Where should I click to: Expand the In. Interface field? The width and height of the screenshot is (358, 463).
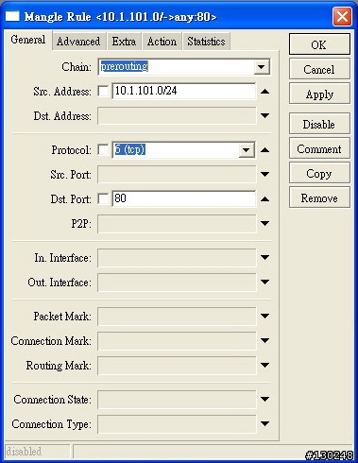click(265, 257)
